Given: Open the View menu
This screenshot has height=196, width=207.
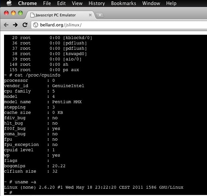Looking at the screenshot, I should pos(77,3).
